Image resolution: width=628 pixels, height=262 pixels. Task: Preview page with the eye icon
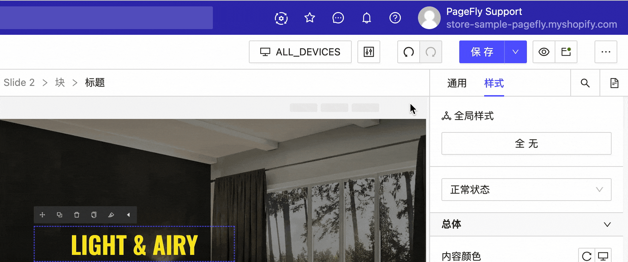pos(544,52)
